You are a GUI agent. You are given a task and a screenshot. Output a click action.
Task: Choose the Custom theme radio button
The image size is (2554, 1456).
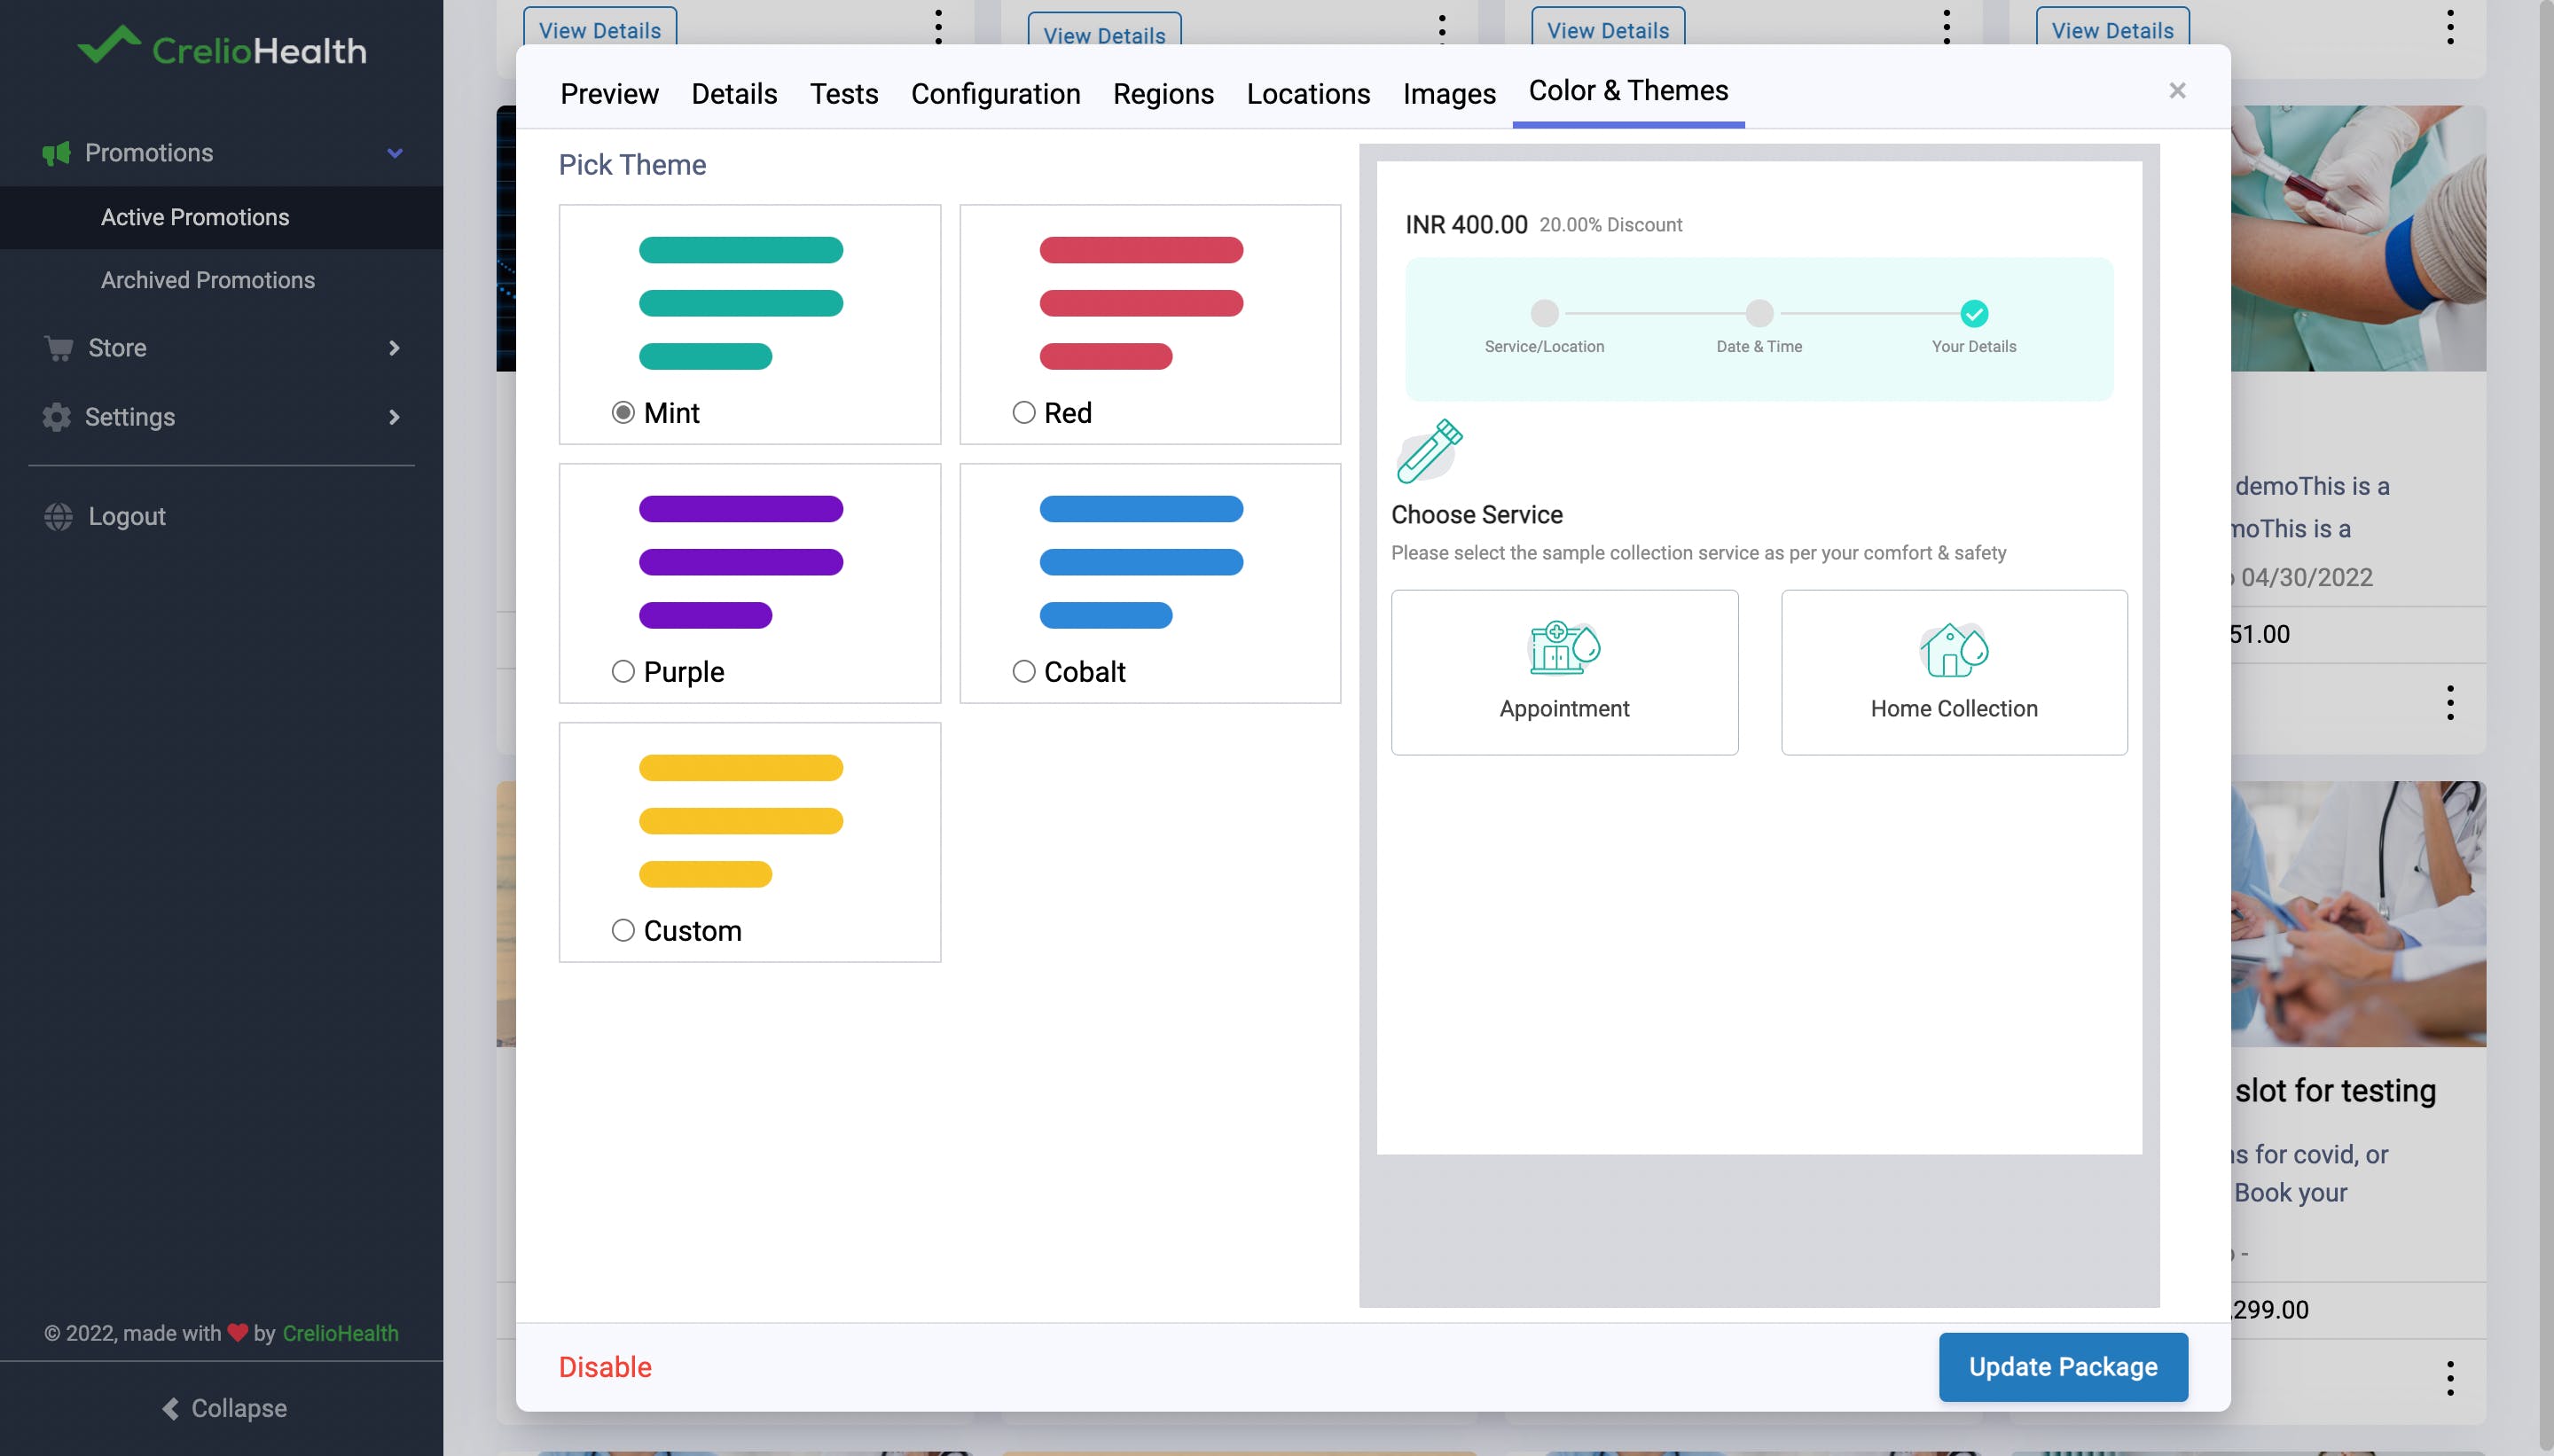click(x=623, y=930)
